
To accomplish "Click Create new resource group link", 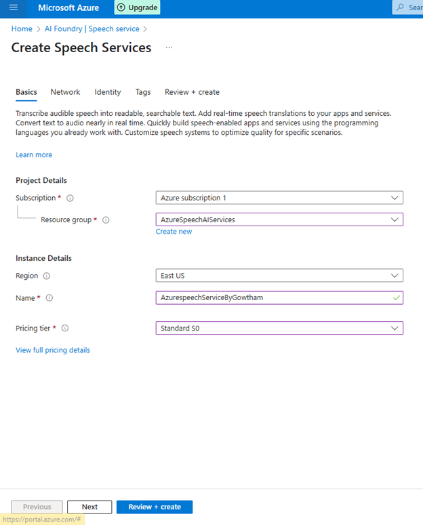I will pos(174,232).
